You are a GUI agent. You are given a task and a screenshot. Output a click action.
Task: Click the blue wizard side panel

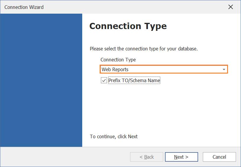pos(41,80)
